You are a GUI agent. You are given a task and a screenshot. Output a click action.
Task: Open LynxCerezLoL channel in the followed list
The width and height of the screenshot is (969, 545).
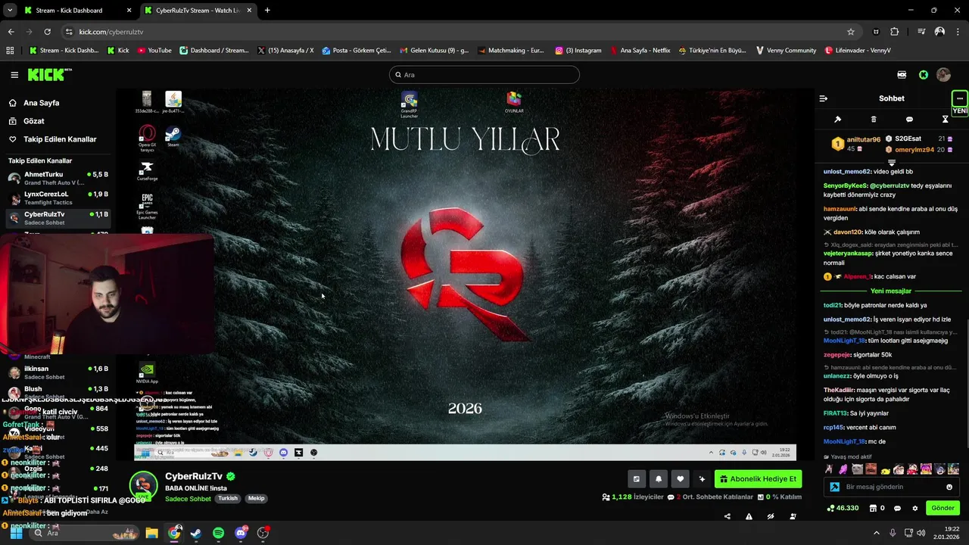tap(58, 198)
